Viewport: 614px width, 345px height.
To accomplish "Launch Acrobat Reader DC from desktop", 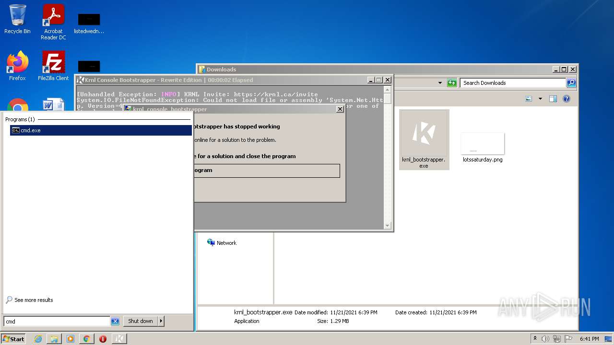I will pyautogui.click(x=53, y=22).
